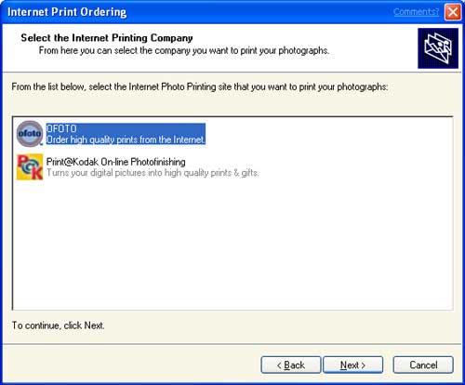Click the photo wizard header icon
This screenshot has height=385, width=465.
click(x=438, y=48)
